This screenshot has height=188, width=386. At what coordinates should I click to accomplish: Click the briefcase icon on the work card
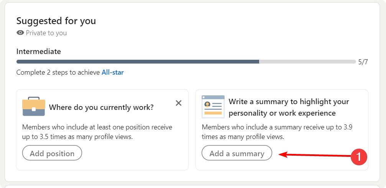point(34,106)
